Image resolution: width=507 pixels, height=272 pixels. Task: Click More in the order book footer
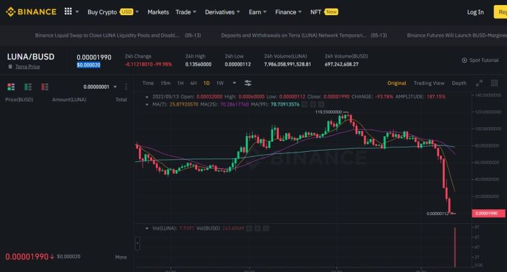click(121, 257)
